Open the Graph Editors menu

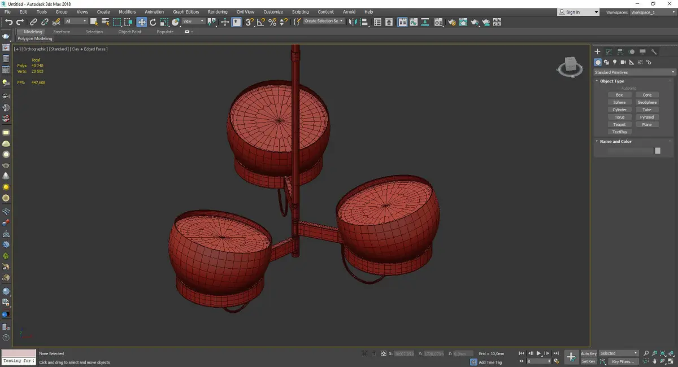186,12
